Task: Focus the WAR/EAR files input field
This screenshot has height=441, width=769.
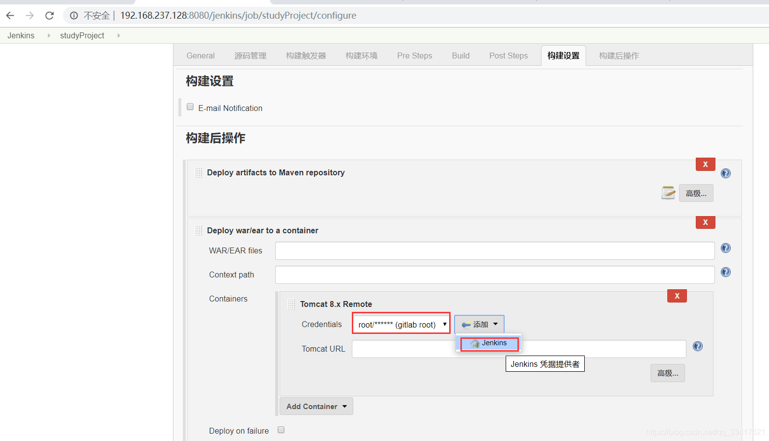Action: pyautogui.click(x=495, y=250)
